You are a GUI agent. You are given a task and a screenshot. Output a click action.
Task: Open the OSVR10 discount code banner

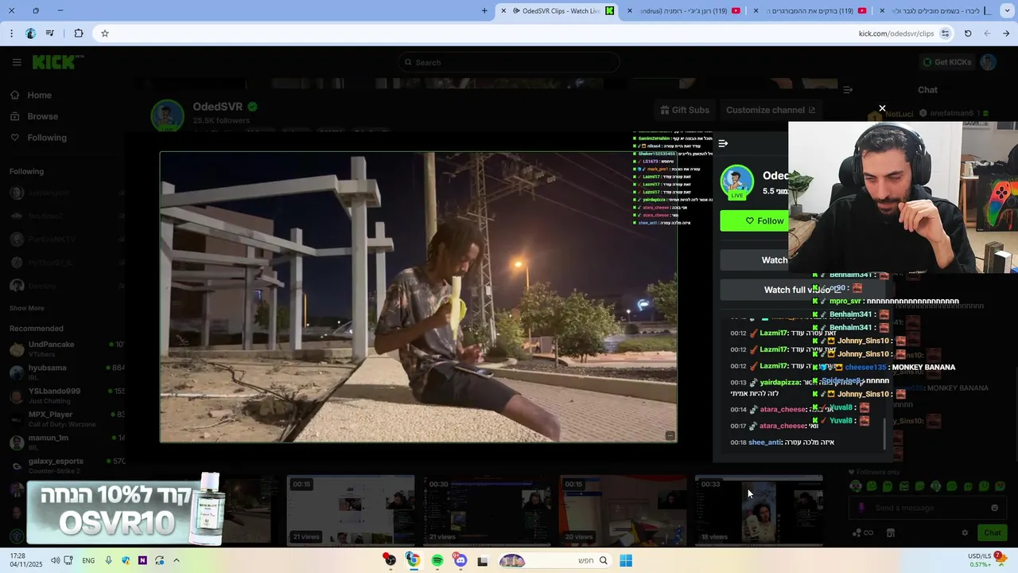click(126, 509)
